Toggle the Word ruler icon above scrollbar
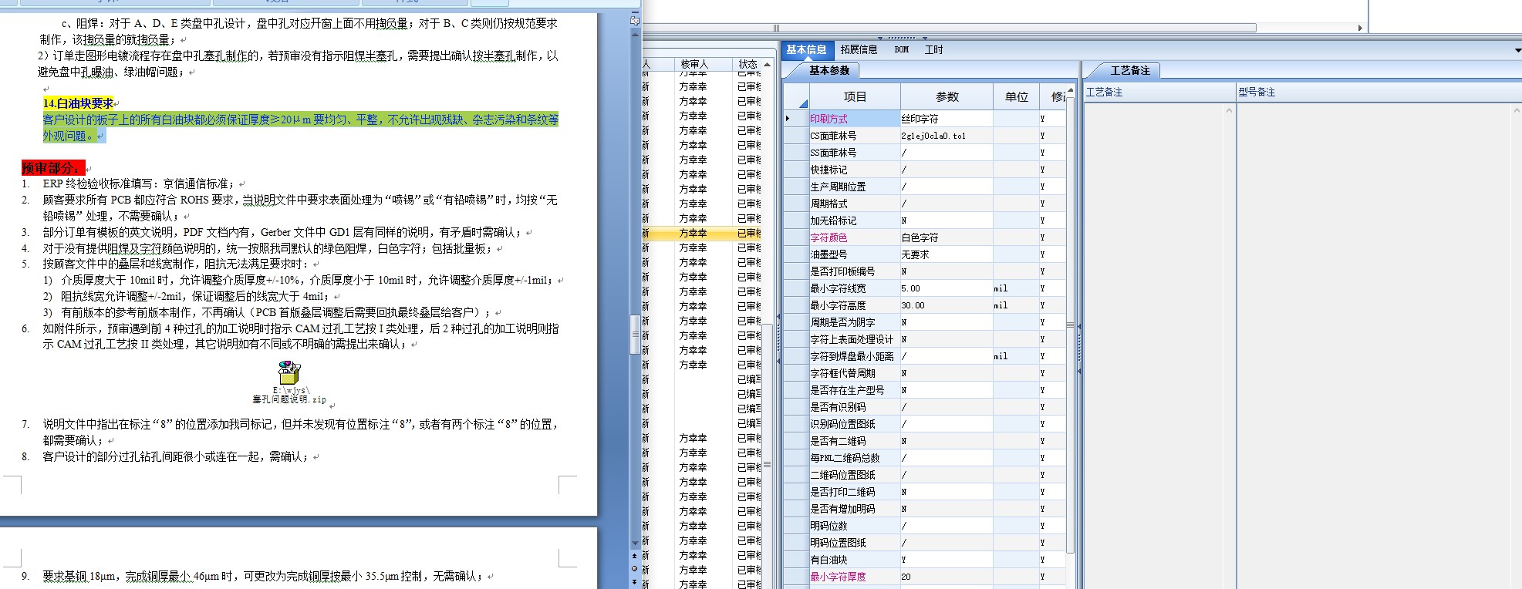 click(635, 20)
